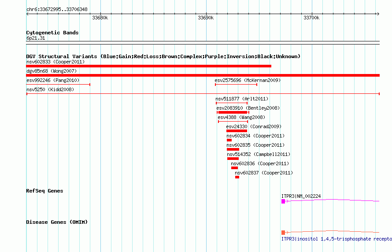The image size is (392, 252).
Task: Click the nsv511877 thin red feature line
Action: pyautogui.click(x=232, y=103)
